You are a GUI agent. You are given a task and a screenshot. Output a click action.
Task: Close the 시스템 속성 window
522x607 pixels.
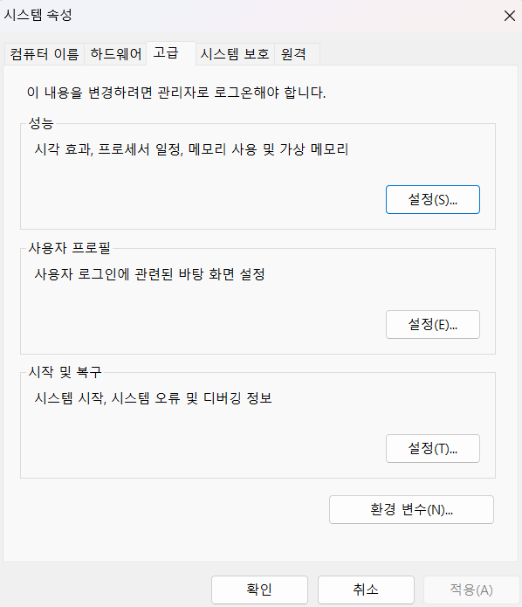click(x=509, y=16)
